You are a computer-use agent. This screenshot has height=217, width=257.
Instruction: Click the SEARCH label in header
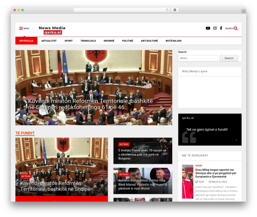click(x=229, y=28)
